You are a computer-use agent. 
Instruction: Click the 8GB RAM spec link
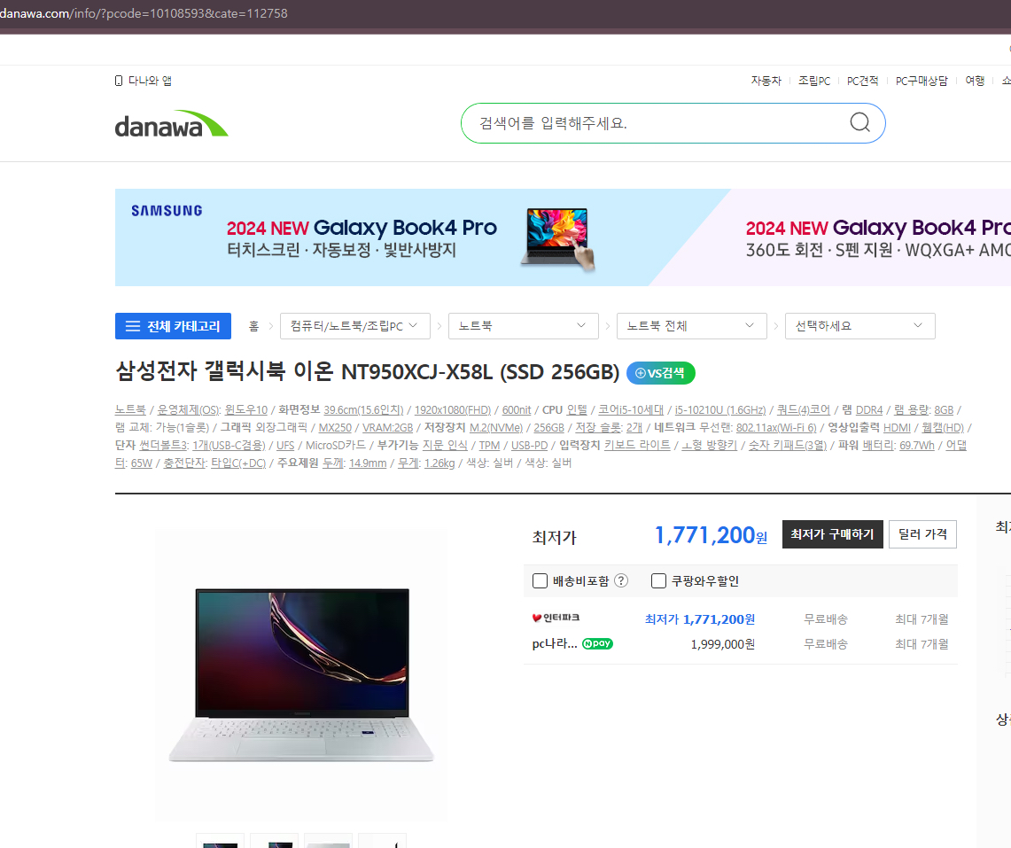click(x=944, y=410)
